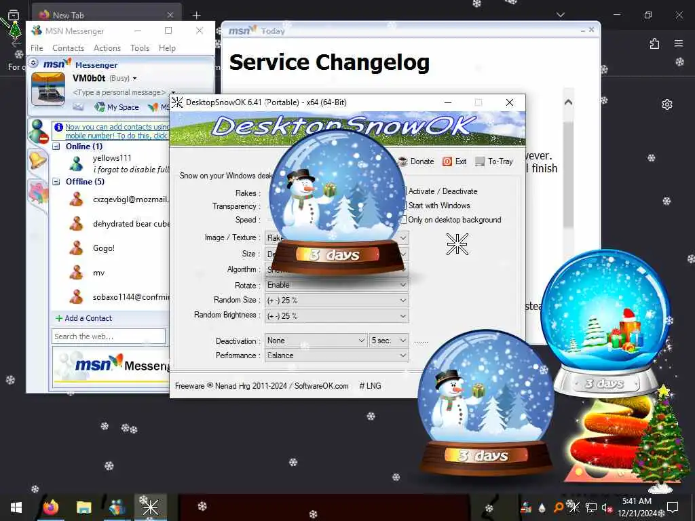The height and width of the screenshot is (521, 695).
Task: Click Add a Contact in Messenger
Action: (83, 318)
